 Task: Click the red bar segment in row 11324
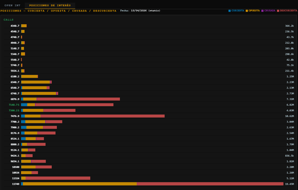[58, 178]
